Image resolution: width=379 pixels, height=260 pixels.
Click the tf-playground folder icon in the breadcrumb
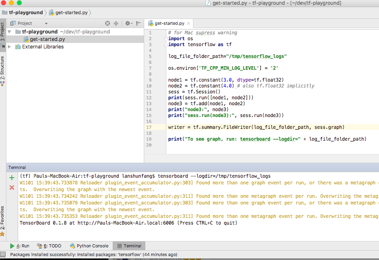(5, 13)
